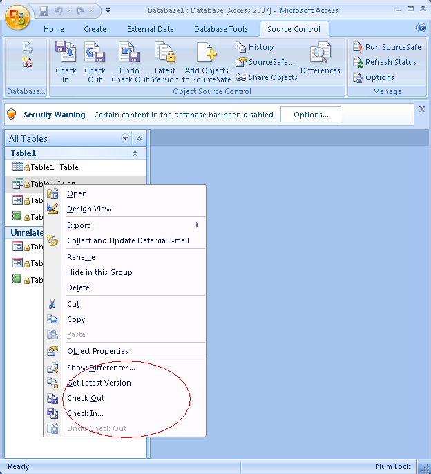Collapse the Table1 group header
The height and width of the screenshot is (474, 431).
tap(135, 153)
